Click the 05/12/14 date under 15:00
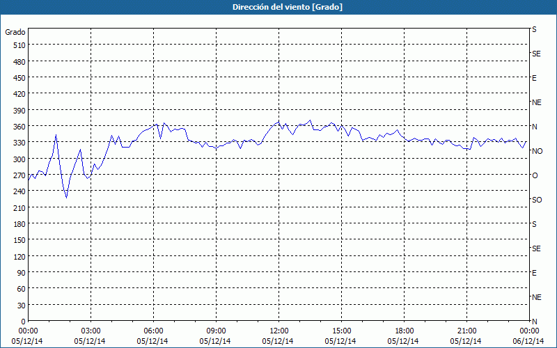This screenshot has height=348, width=557. [340, 341]
